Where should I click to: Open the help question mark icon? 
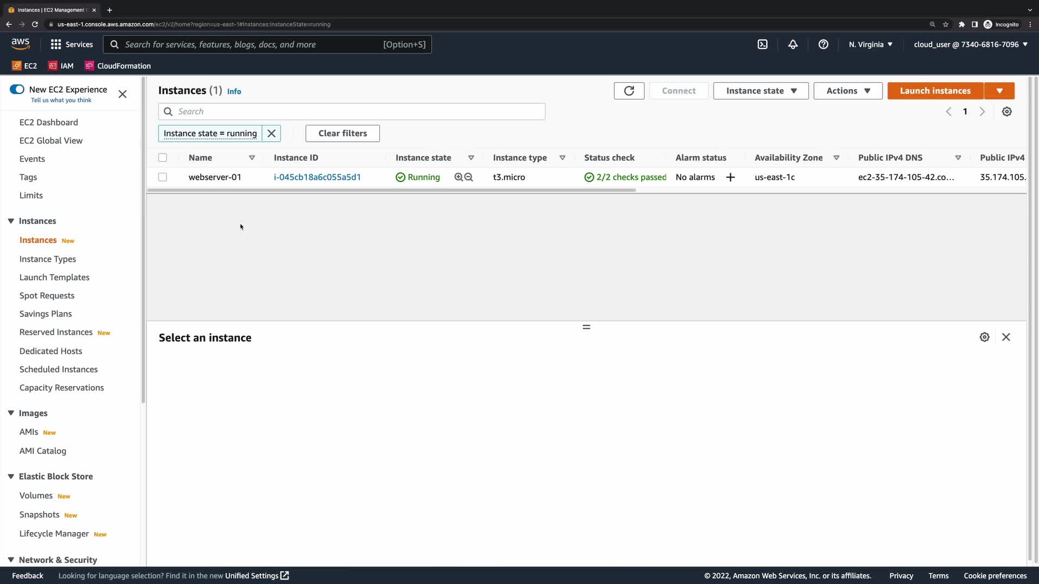coord(823,44)
